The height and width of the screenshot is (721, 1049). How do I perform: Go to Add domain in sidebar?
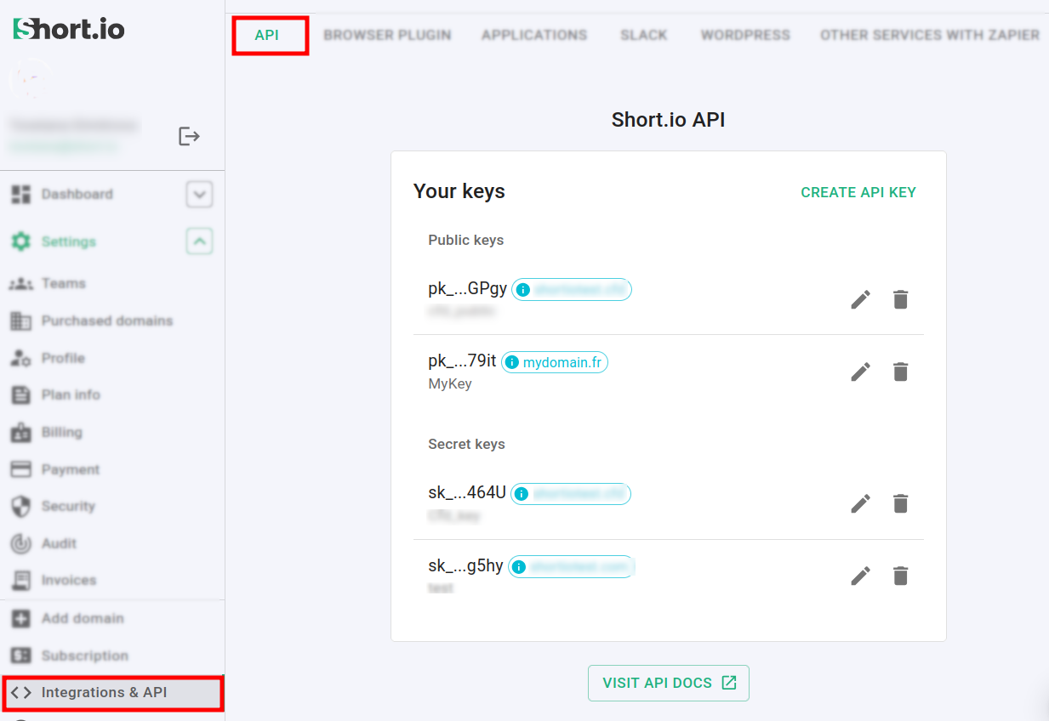click(x=83, y=618)
